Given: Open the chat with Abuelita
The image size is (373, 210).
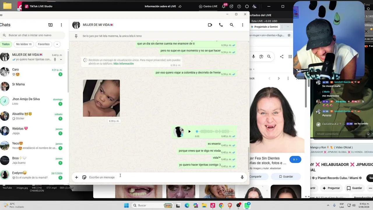Looking at the screenshot, I should coord(33,116).
